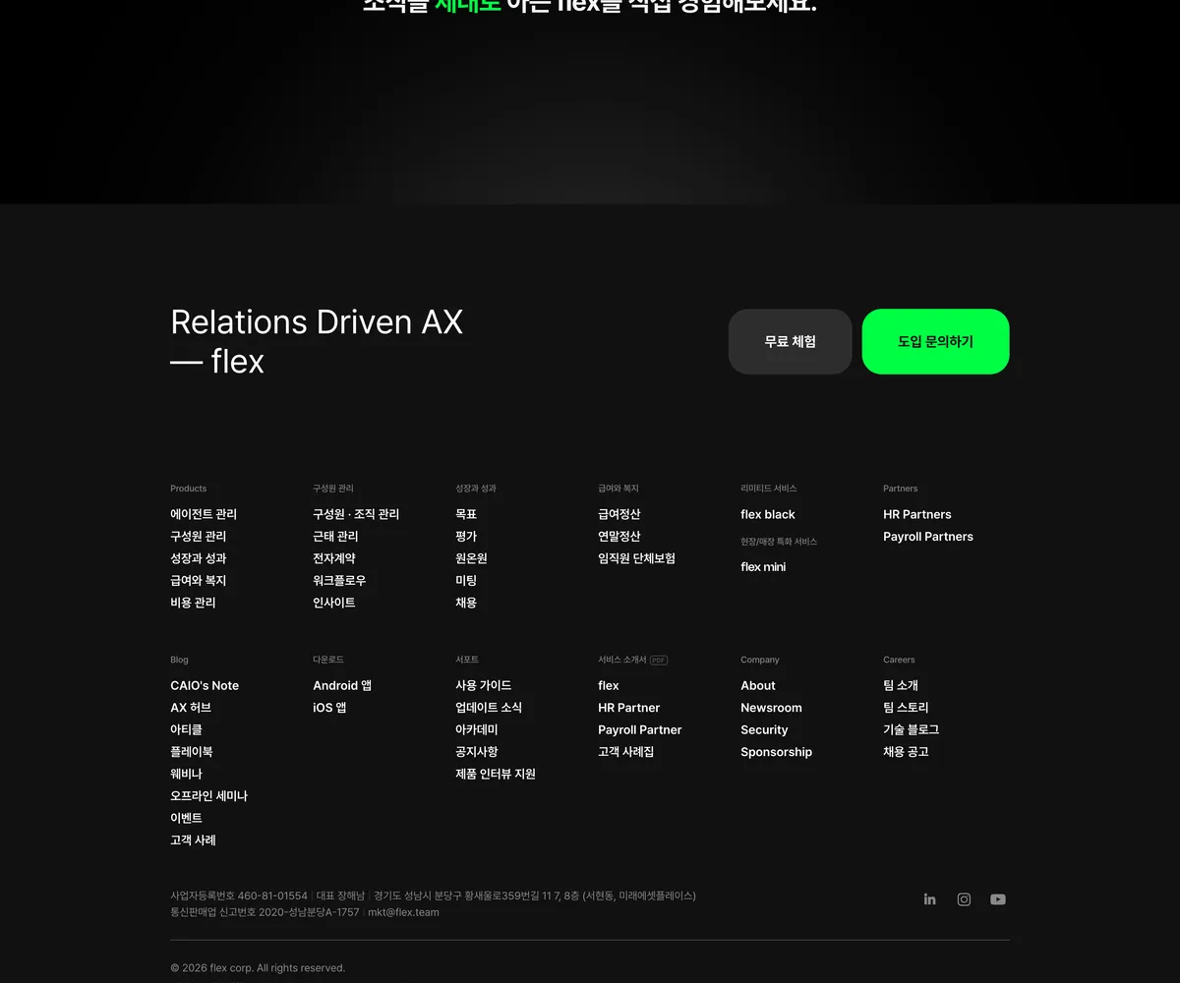This screenshot has width=1180, height=983.
Task: Open AX 허브 link
Action: (191, 708)
